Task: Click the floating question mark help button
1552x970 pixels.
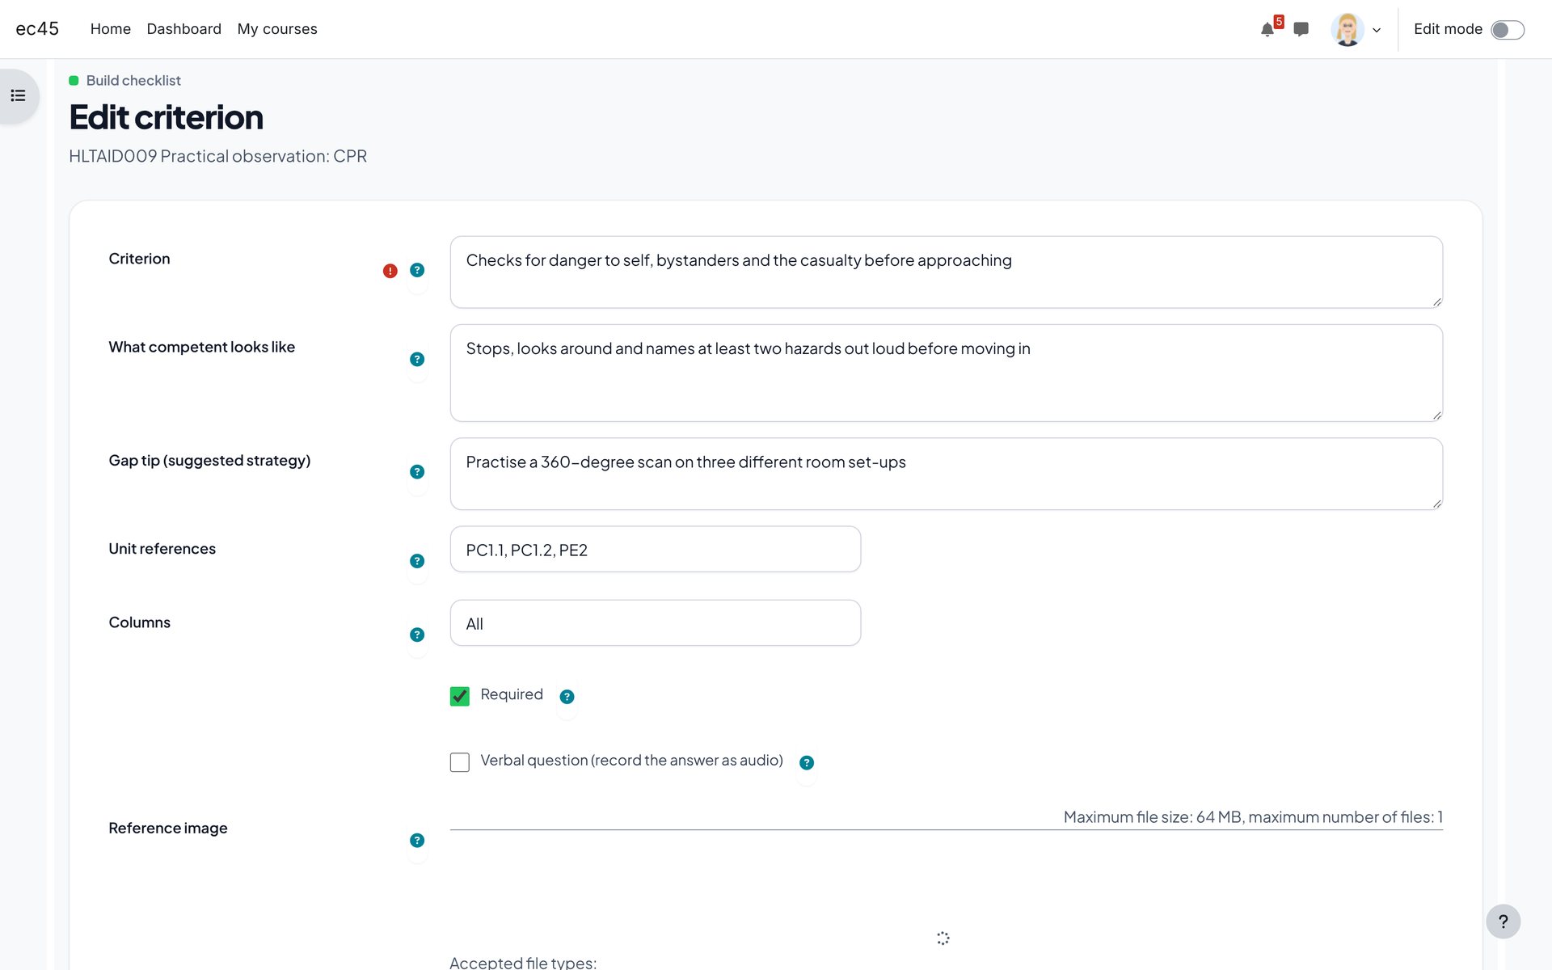Action: pos(1503,921)
